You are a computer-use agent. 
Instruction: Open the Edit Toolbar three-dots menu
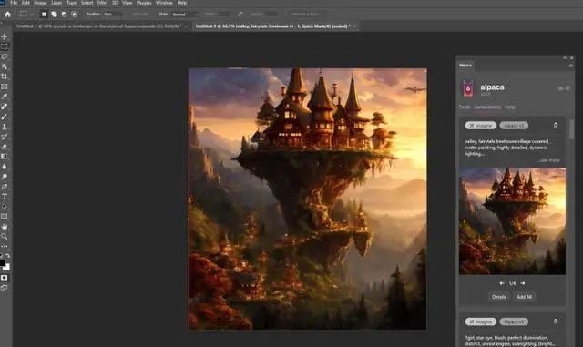tap(4, 246)
